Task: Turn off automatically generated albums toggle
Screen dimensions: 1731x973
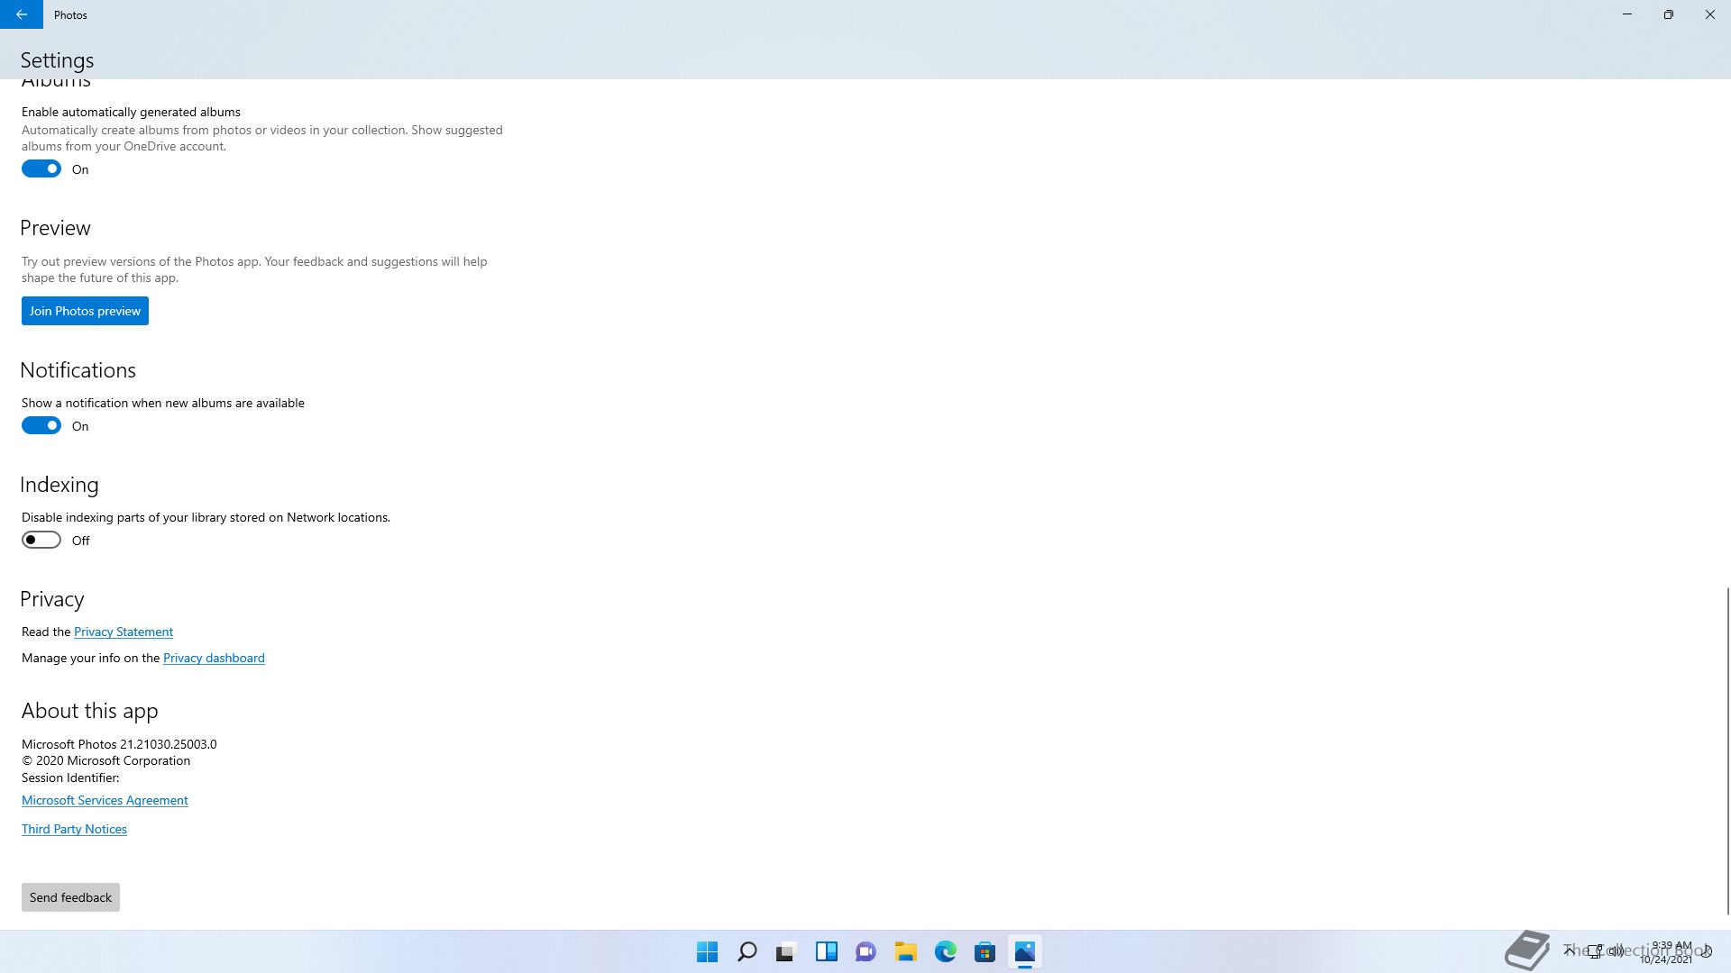Action: pyautogui.click(x=41, y=169)
